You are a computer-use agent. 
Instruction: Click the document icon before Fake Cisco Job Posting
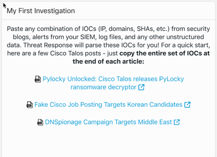coord(30,105)
